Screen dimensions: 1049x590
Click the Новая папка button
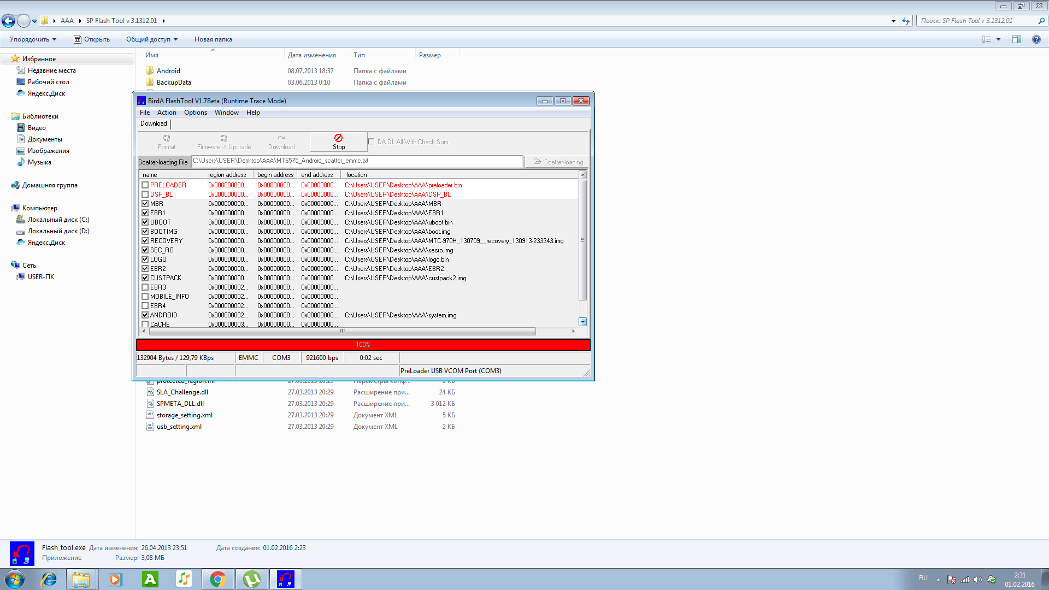(x=213, y=39)
